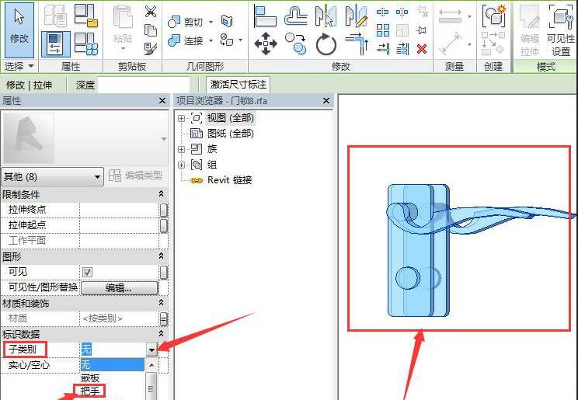
Task: Collapse the 标识数据 section
Action: click(x=161, y=334)
